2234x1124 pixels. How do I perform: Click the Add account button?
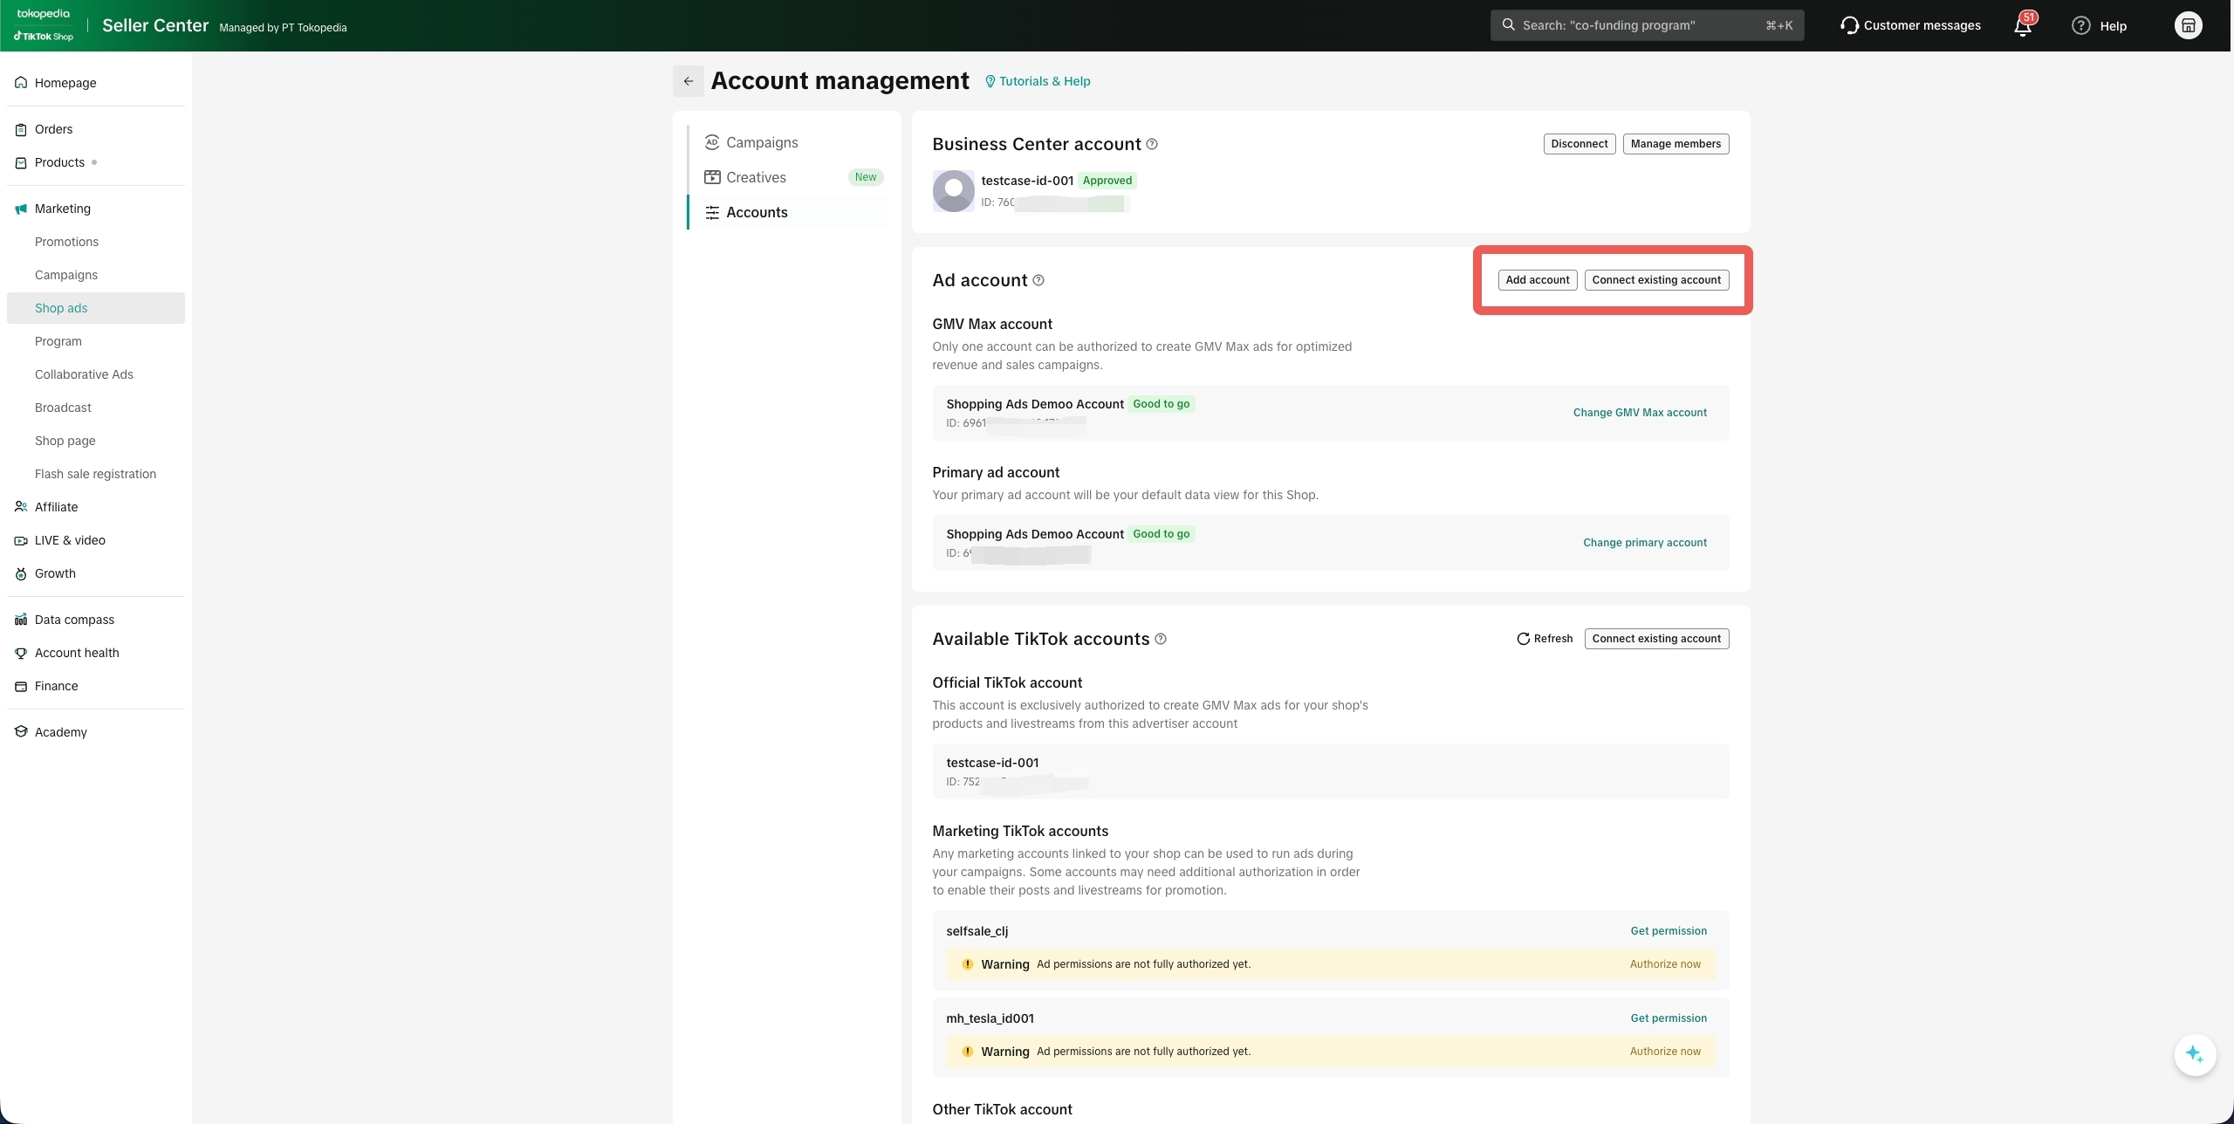pos(1537,280)
